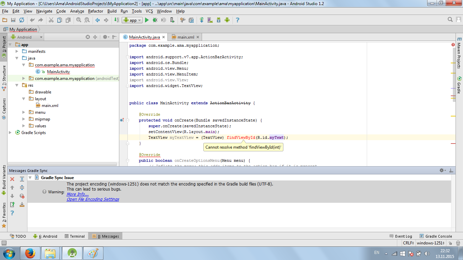Click Collapse All in Messages panel
This screenshot has height=260, width=463.
(22, 188)
